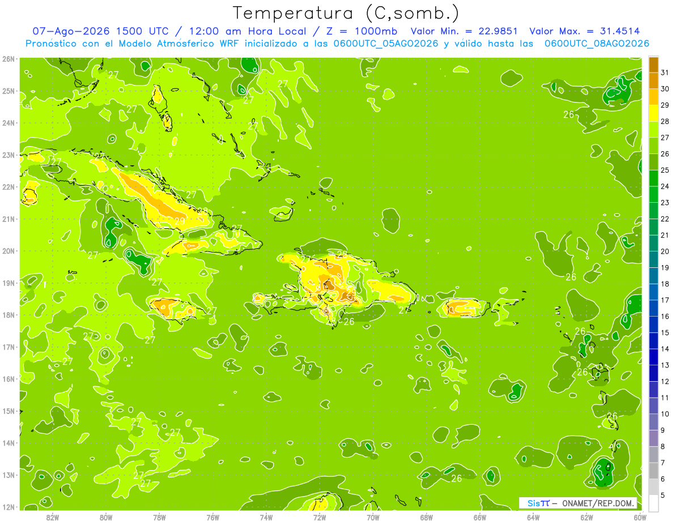Screen dimensions: 680x525
Task: Click the 74W longitude label
Action: point(266,517)
